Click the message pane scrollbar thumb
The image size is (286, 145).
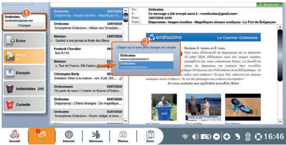point(280,55)
